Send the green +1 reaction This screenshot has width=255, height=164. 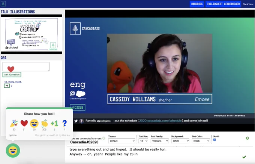pyautogui.click(x=54, y=124)
